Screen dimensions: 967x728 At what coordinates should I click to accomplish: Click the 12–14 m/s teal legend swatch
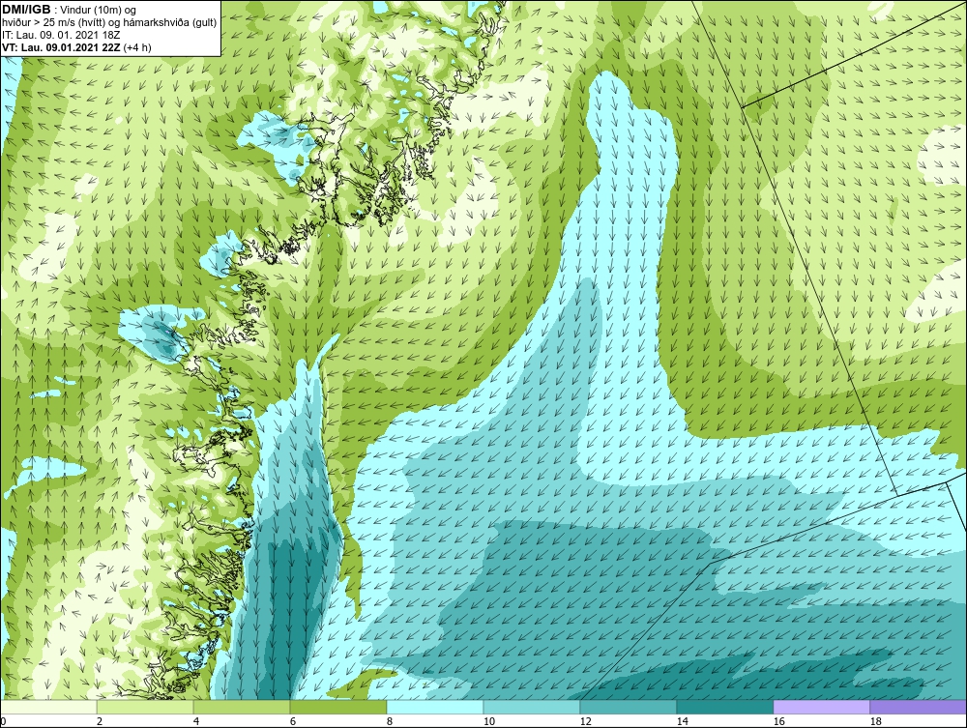[628, 707]
